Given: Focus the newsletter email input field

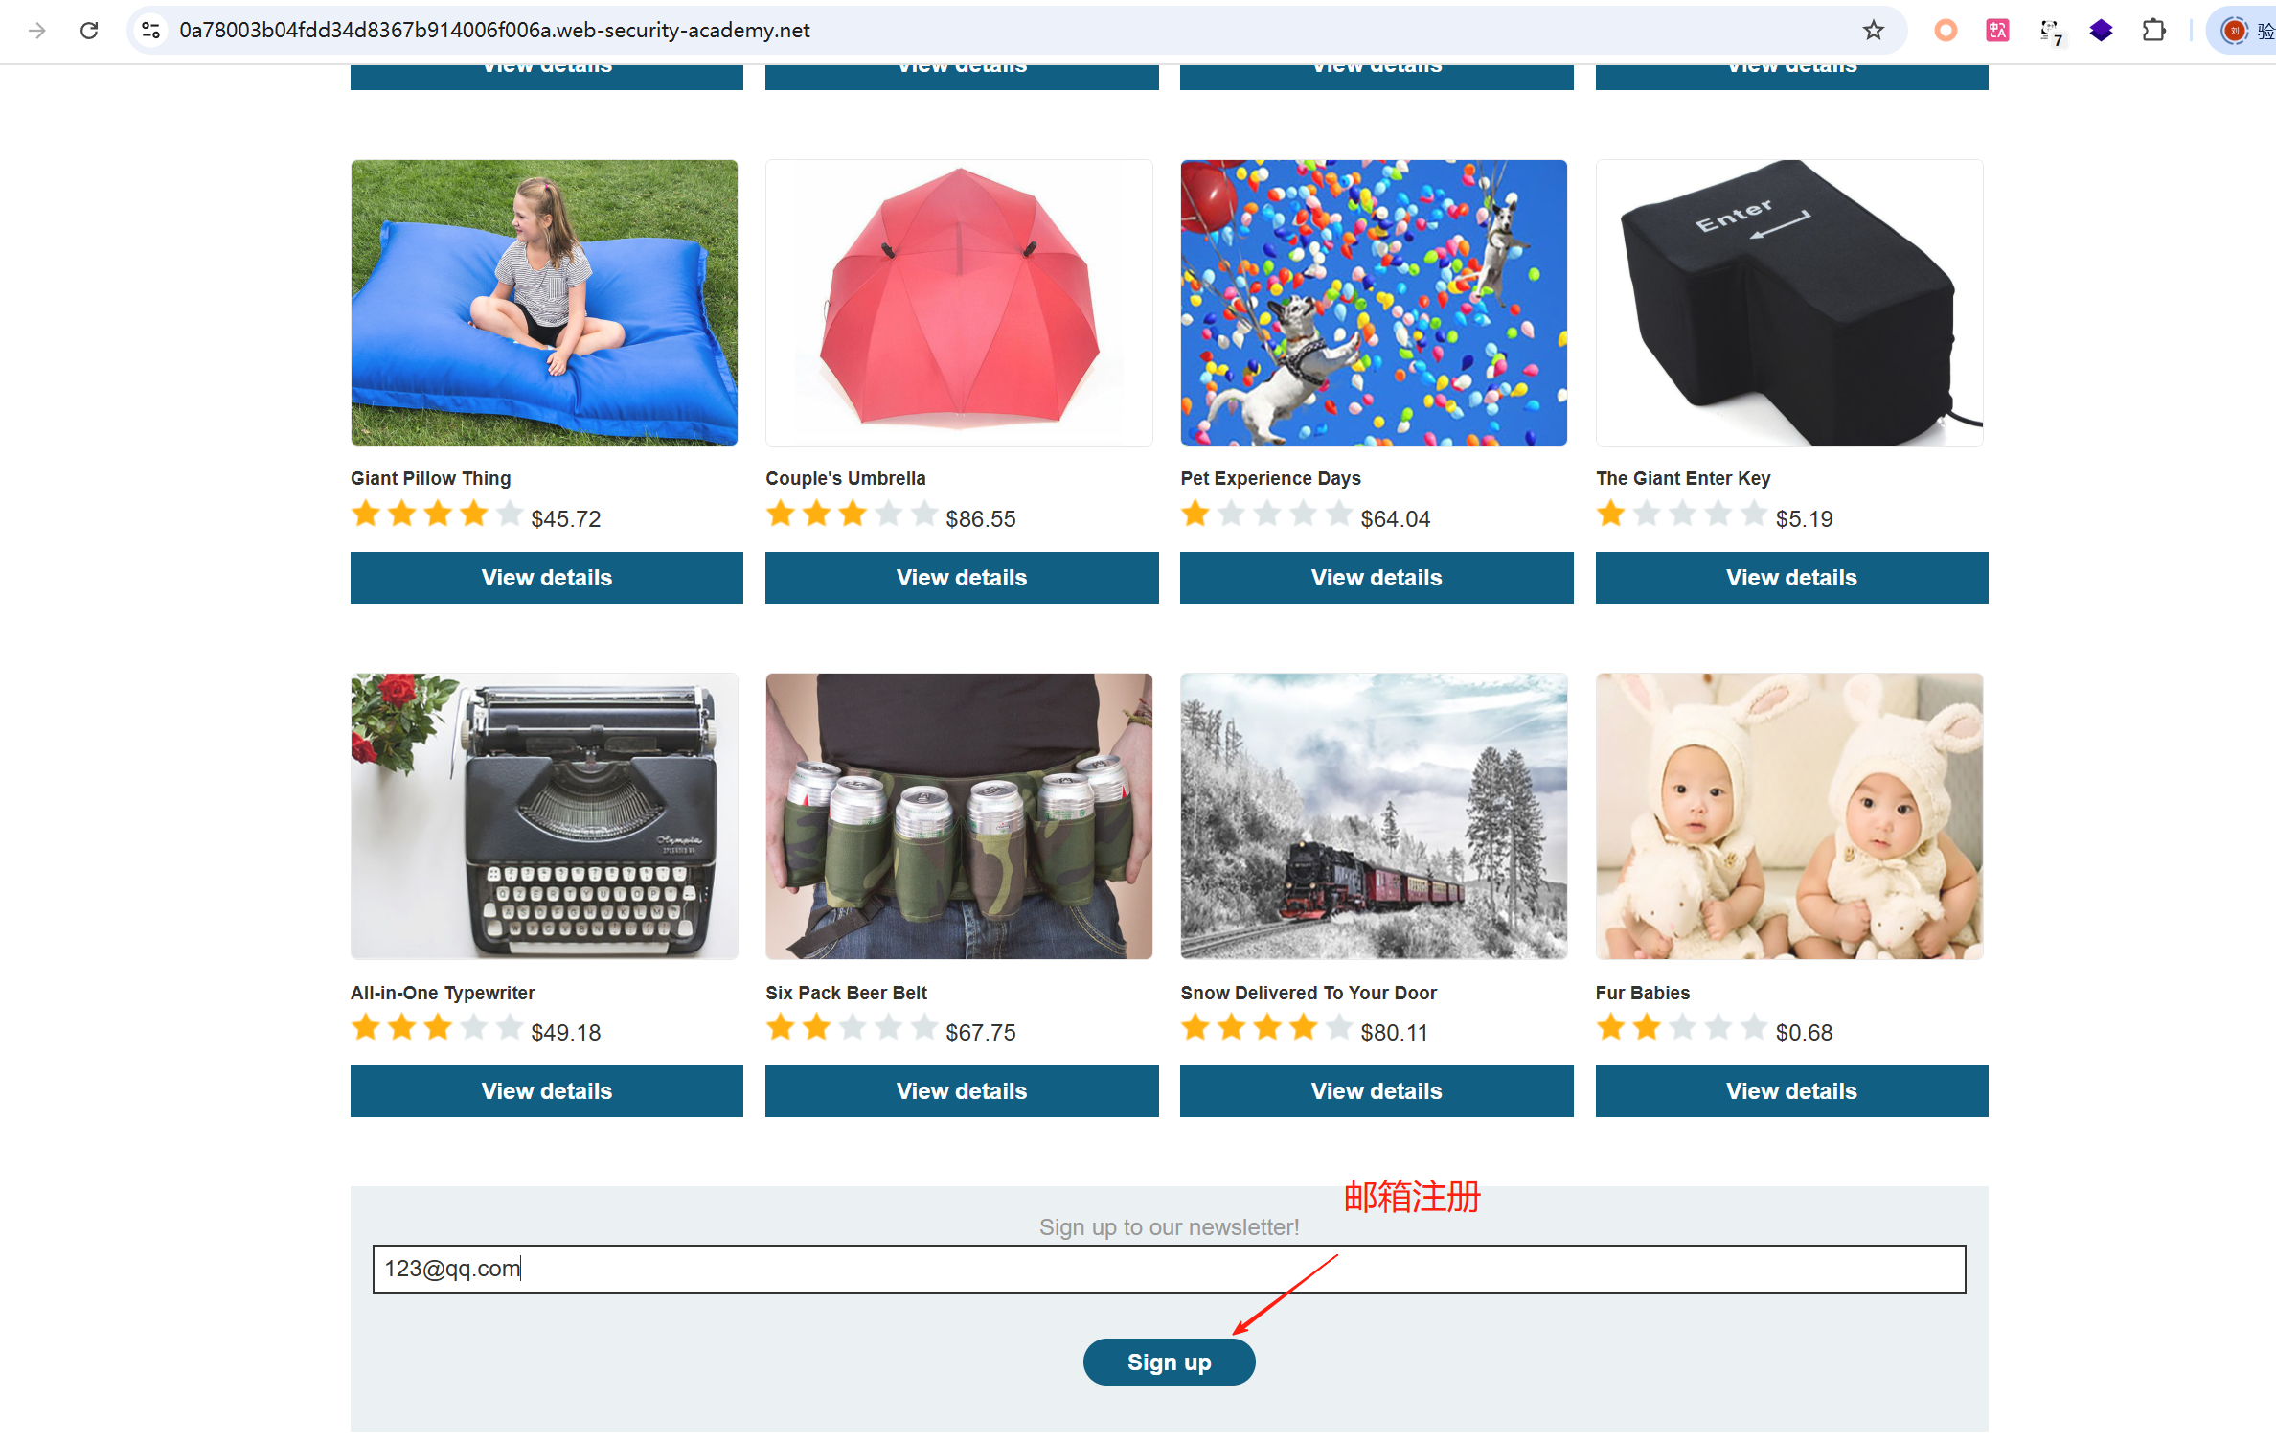Looking at the screenshot, I should point(1169,1269).
